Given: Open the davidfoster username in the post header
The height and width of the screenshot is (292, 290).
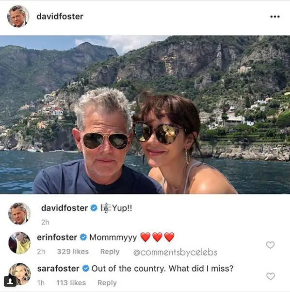Looking at the screenshot, I should coord(60,17).
